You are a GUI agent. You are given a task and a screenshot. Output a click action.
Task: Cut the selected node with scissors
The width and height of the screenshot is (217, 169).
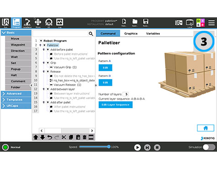click(64, 137)
